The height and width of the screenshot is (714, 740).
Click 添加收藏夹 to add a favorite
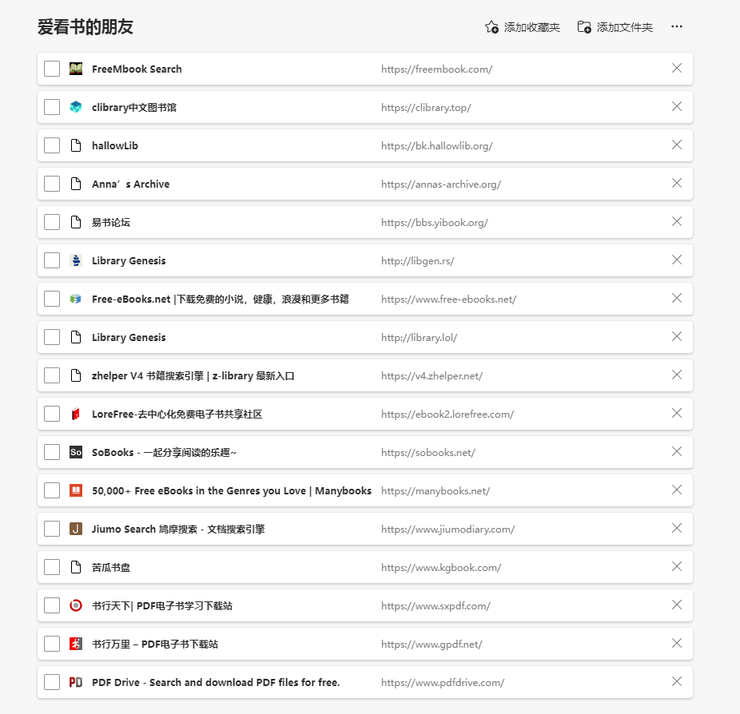click(x=523, y=27)
